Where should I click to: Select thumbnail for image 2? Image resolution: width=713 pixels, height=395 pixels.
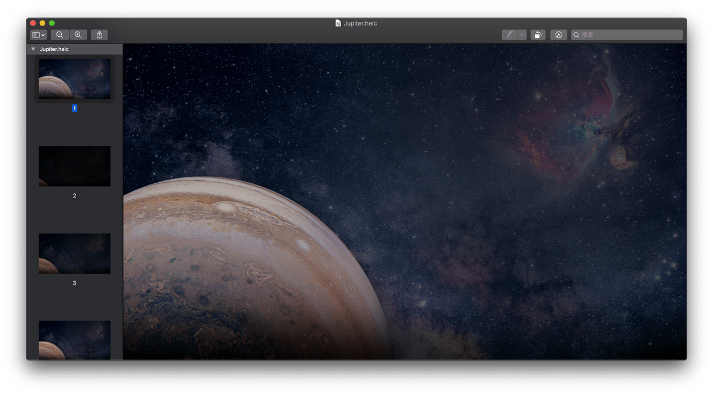click(74, 166)
